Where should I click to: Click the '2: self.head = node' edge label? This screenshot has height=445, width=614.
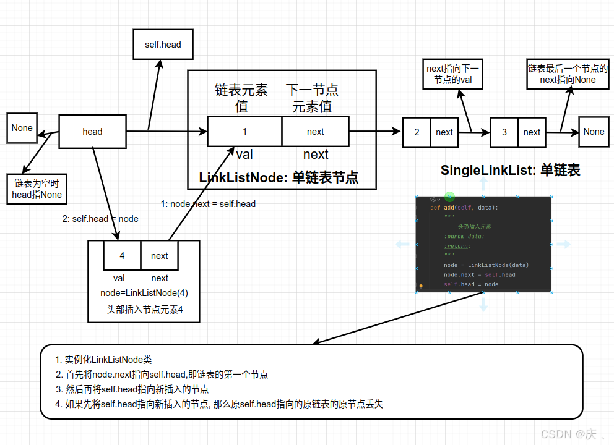100,219
